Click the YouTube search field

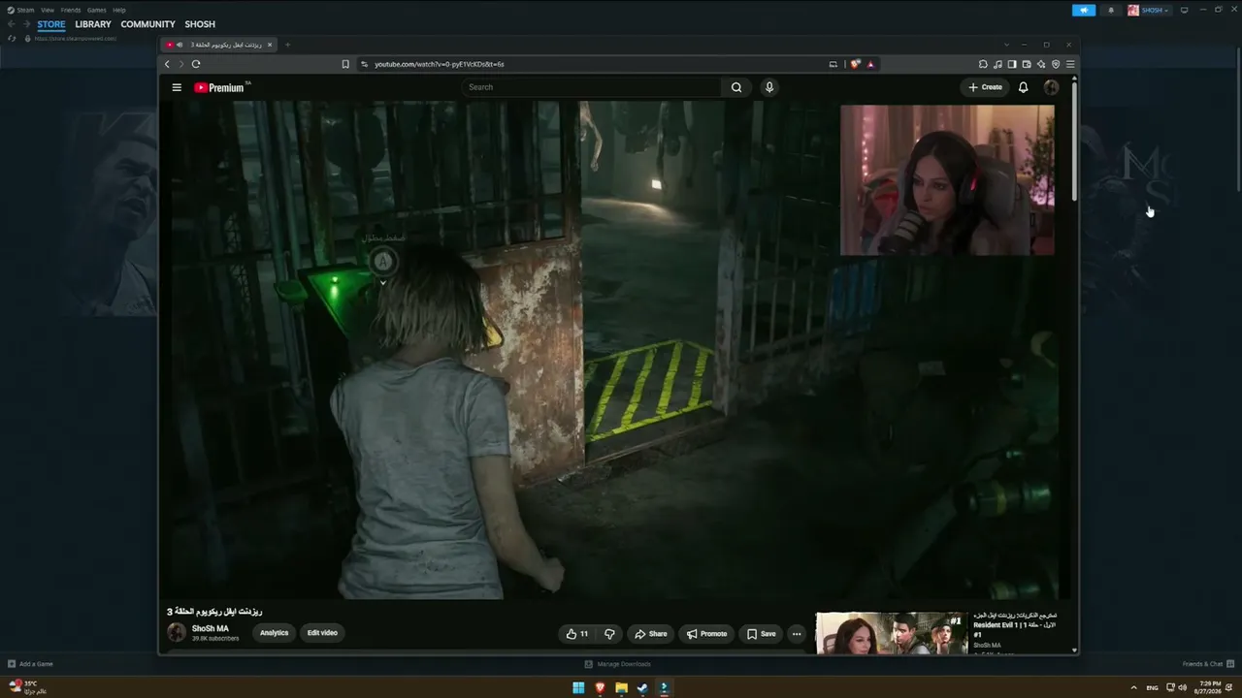(592, 87)
